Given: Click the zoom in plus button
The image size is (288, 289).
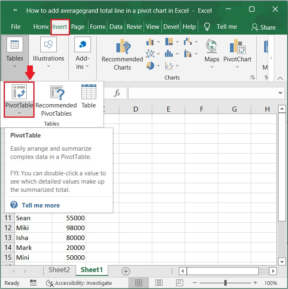Looking at the screenshot, I should click(255, 282).
